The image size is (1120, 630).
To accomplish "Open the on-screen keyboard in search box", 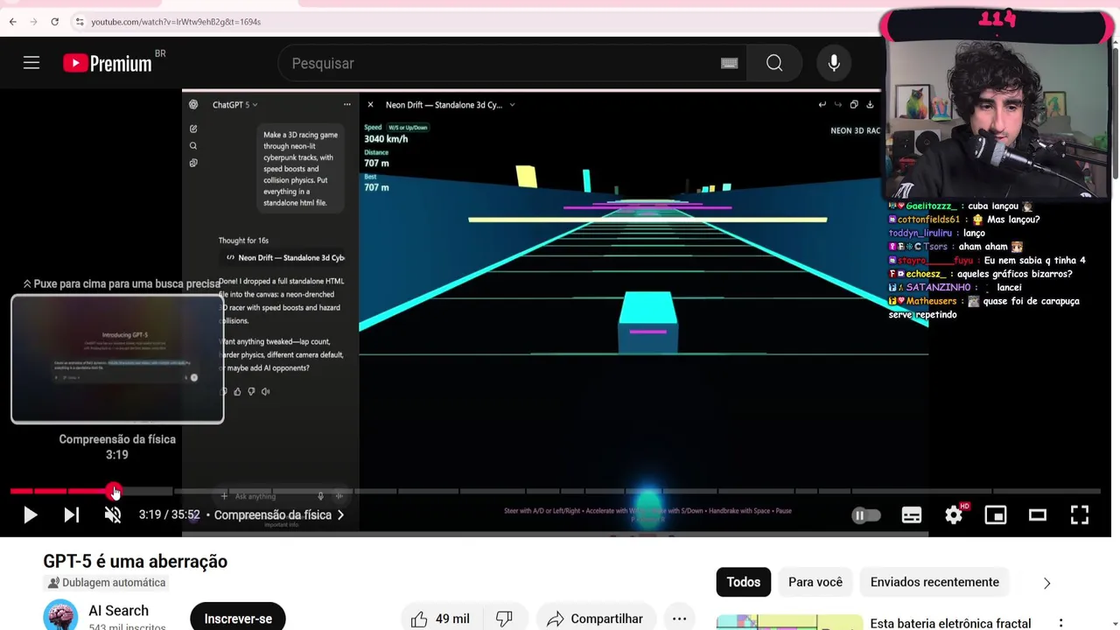I will [x=729, y=63].
